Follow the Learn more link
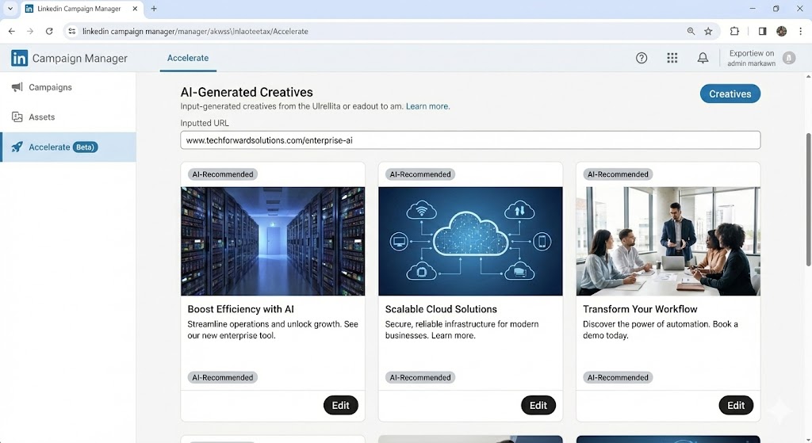Viewport: 812px width, 443px height. pyautogui.click(x=427, y=106)
